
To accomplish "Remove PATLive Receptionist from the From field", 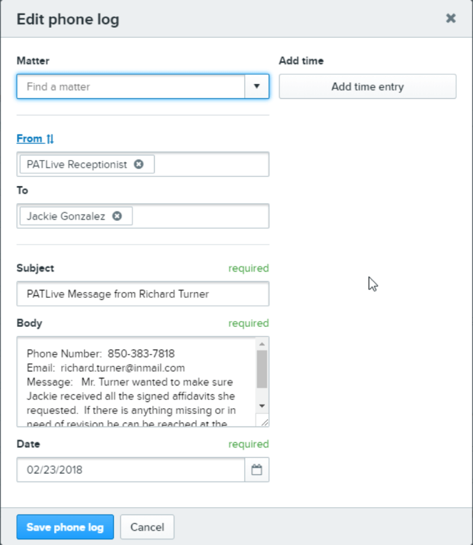I will pyautogui.click(x=139, y=164).
